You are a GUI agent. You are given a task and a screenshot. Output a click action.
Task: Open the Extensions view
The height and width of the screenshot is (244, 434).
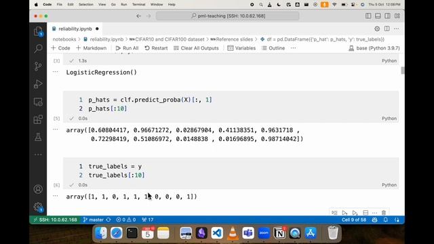(38, 119)
